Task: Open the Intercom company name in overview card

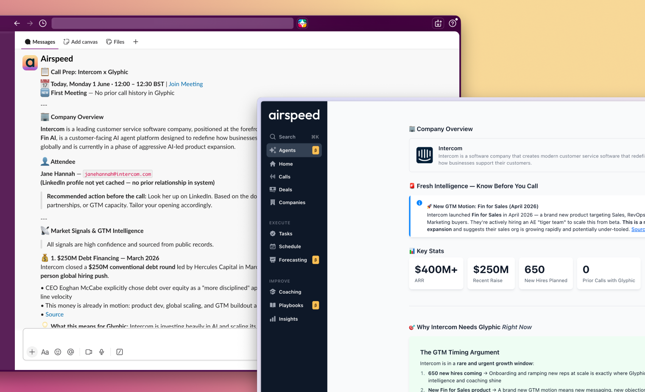Action: [450, 148]
